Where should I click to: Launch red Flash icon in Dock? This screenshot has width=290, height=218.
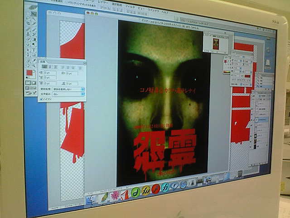156,189
